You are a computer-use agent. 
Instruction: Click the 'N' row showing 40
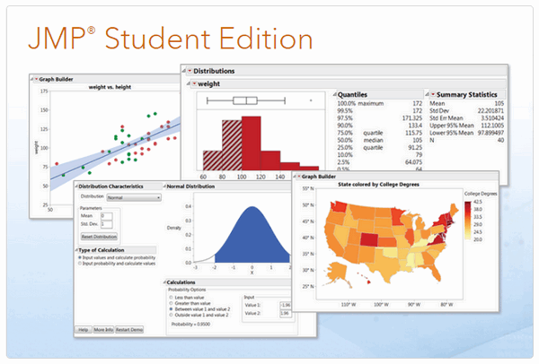pos(466,141)
